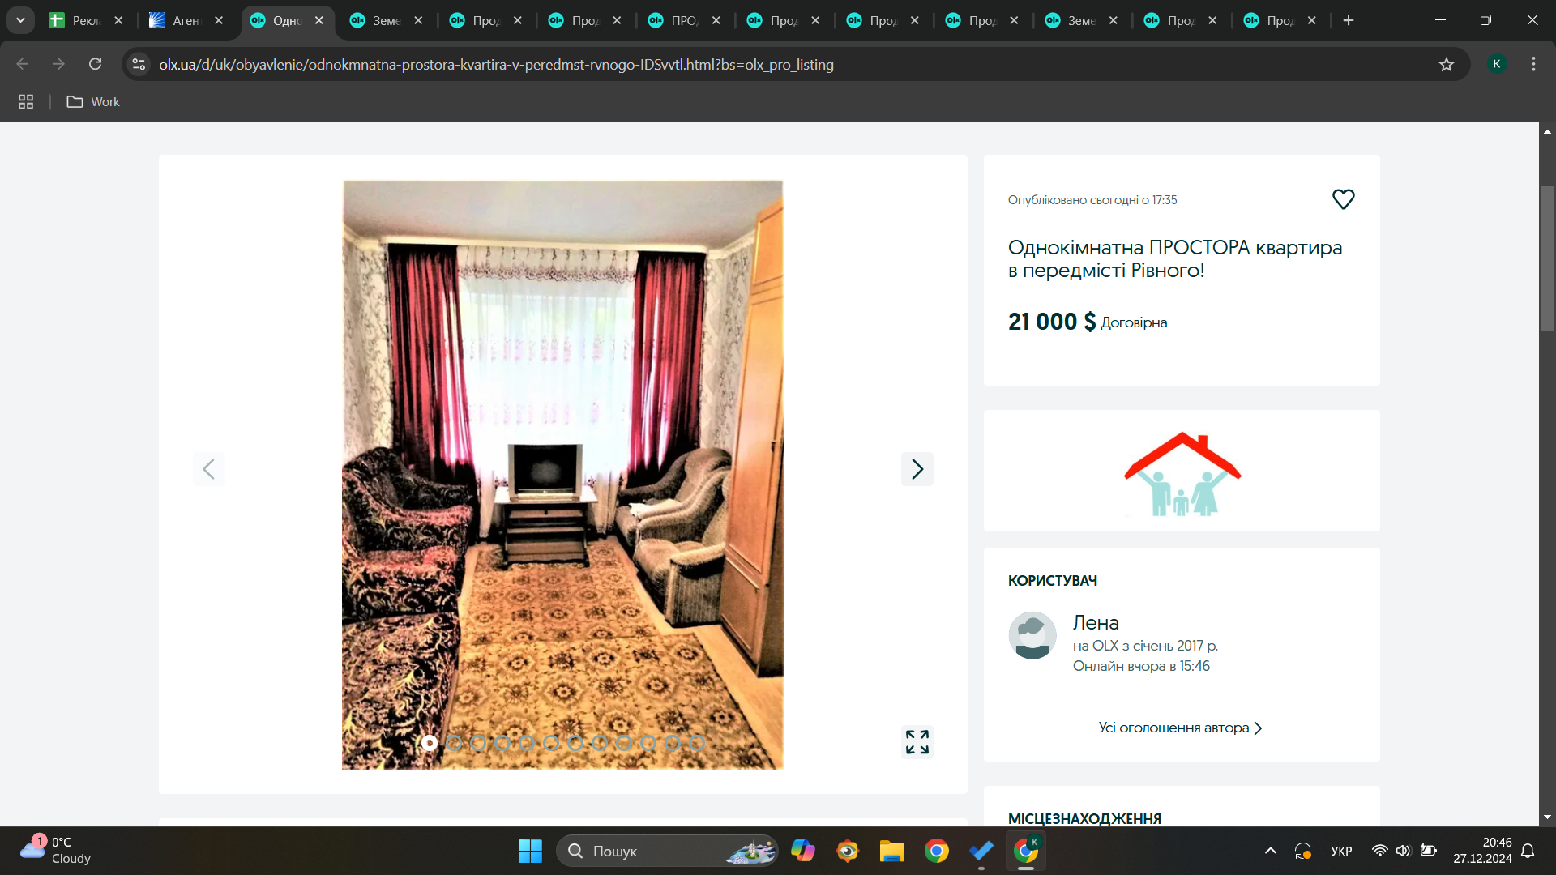Switch to the "Аген" browser tab
The image size is (1556, 875).
pyautogui.click(x=185, y=20)
